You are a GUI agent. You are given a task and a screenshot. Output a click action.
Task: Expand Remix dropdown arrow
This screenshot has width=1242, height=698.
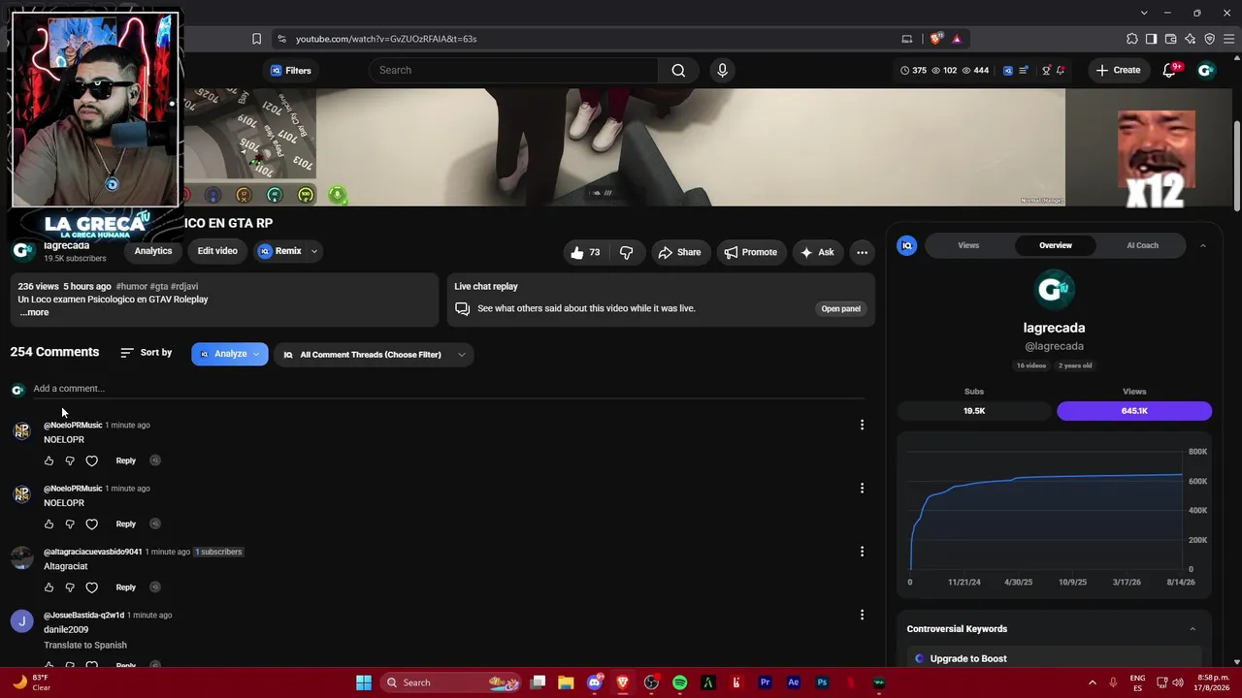(313, 251)
